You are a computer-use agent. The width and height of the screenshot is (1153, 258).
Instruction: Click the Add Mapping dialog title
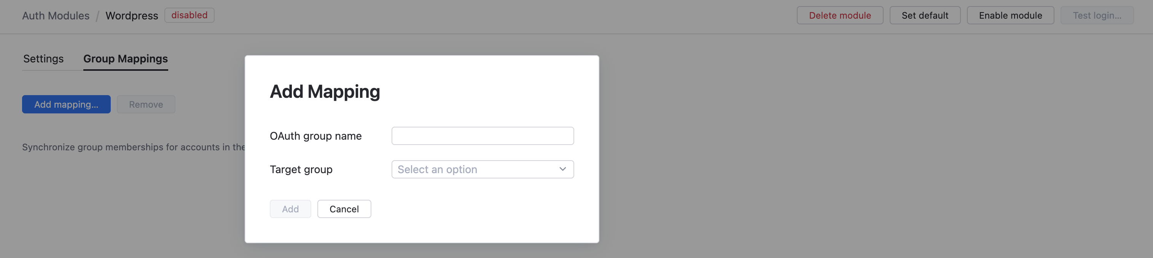coord(325,91)
